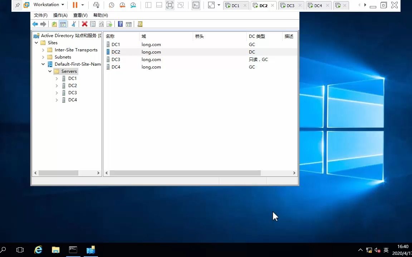Click the red Delete icon

point(84,24)
